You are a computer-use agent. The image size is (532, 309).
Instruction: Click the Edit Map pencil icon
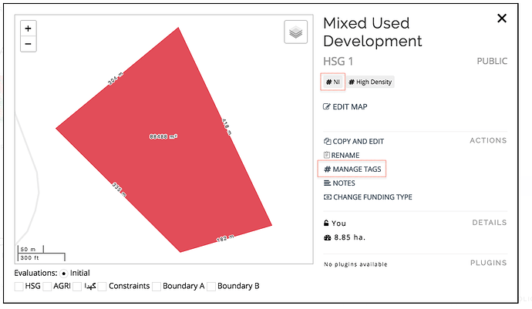(x=326, y=107)
